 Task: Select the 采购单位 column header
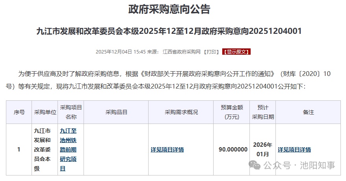pyautogui.click(x=45, y=112)
